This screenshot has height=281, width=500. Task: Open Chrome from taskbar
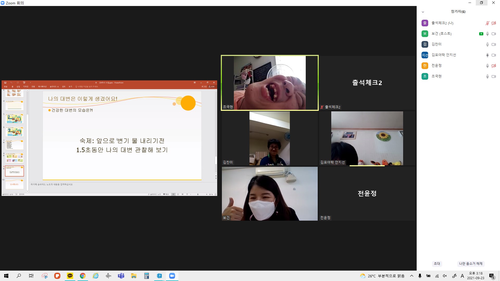83,276
